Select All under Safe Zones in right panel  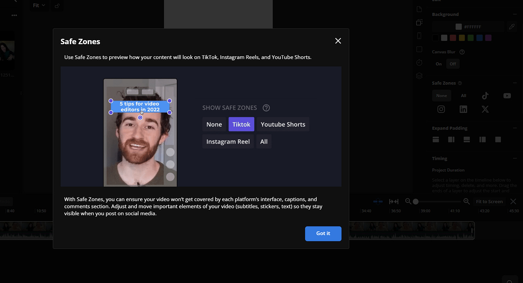point(463,96)
